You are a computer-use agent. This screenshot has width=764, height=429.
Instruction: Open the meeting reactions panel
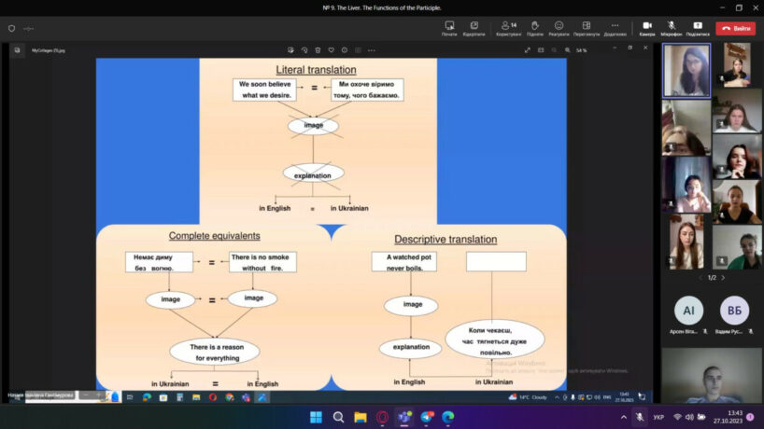click(559, 28)
